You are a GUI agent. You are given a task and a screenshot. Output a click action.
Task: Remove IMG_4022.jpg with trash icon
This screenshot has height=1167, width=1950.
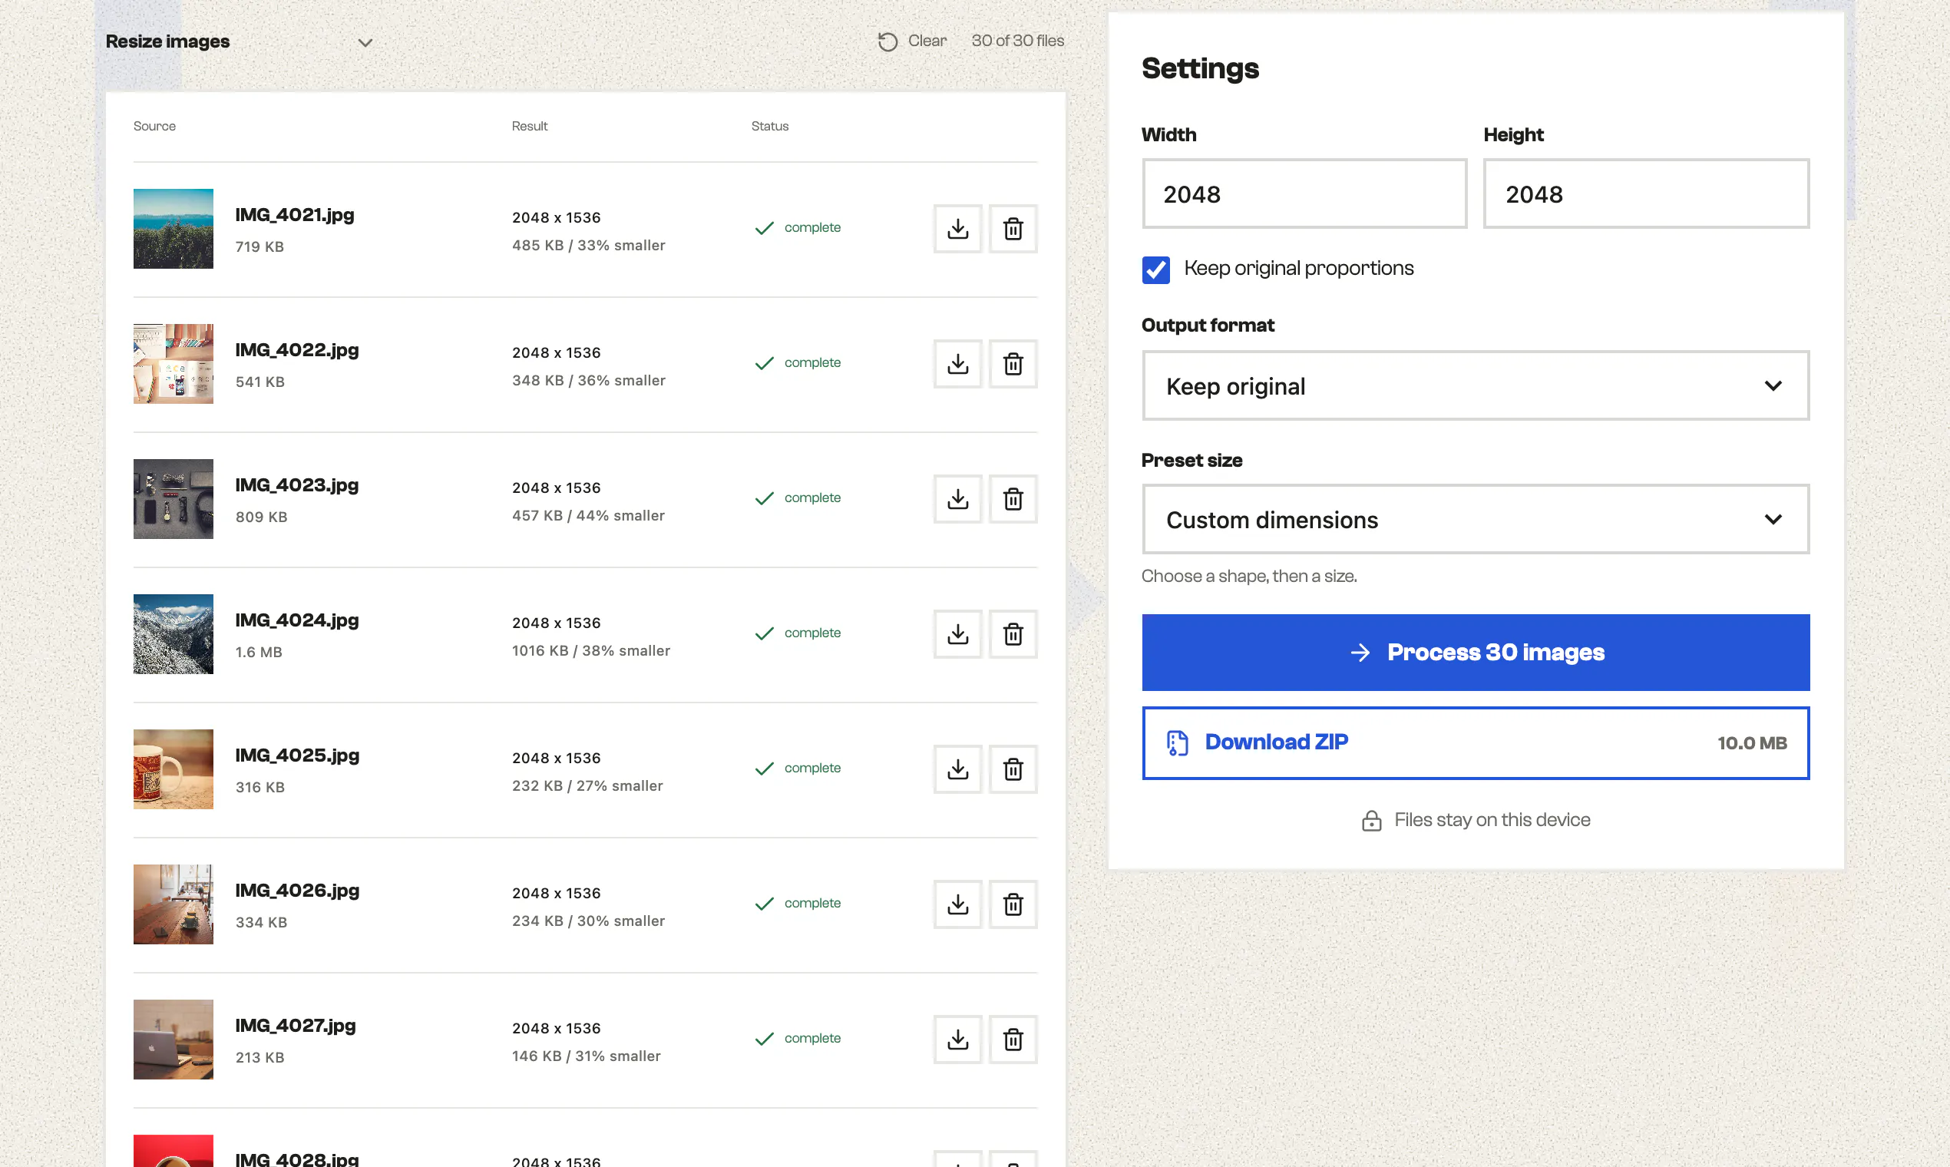point(1013,364)
